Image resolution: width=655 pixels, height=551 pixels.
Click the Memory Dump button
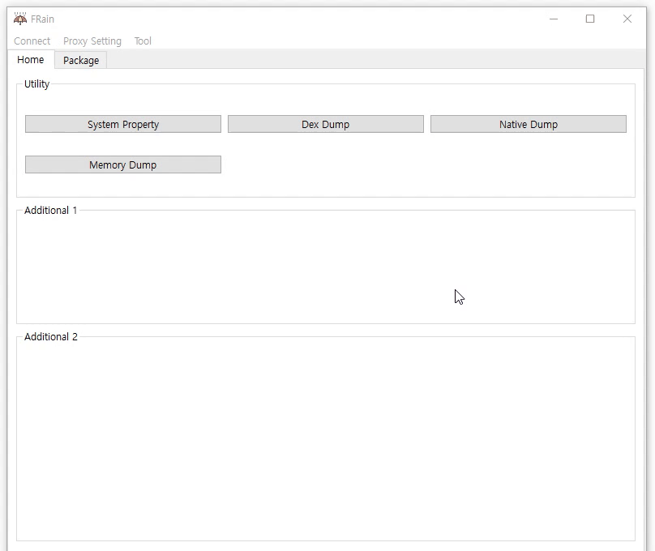[x=123, y=164]
